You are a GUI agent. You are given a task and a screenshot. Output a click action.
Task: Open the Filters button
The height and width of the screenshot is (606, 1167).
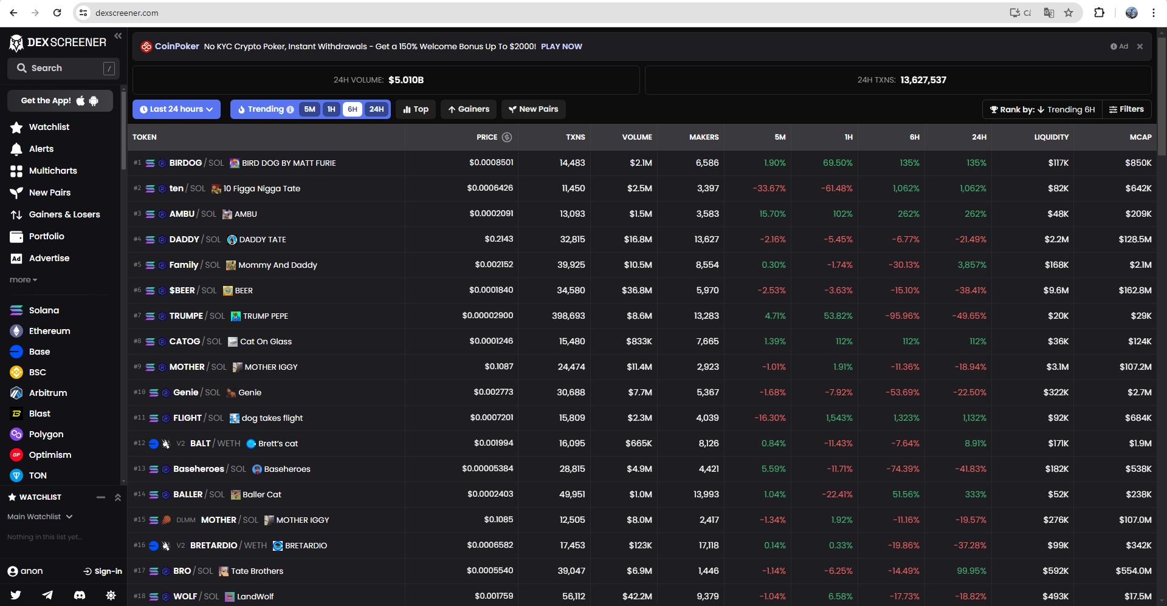pos(1126,109)
